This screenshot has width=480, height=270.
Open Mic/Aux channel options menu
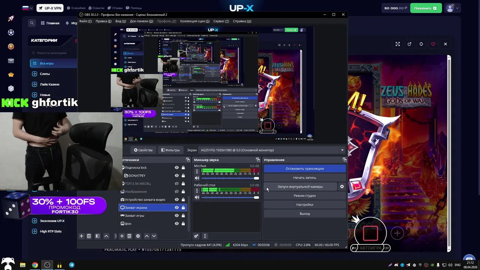(197, 171)
